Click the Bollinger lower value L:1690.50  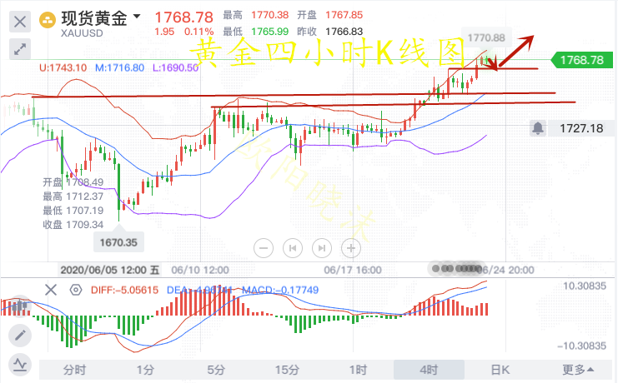(175, 67)
